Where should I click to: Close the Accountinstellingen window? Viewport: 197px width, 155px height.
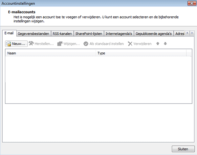point(191,3)
